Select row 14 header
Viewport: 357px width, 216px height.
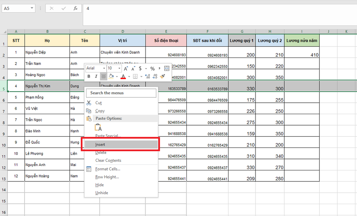tap(4, 187)
